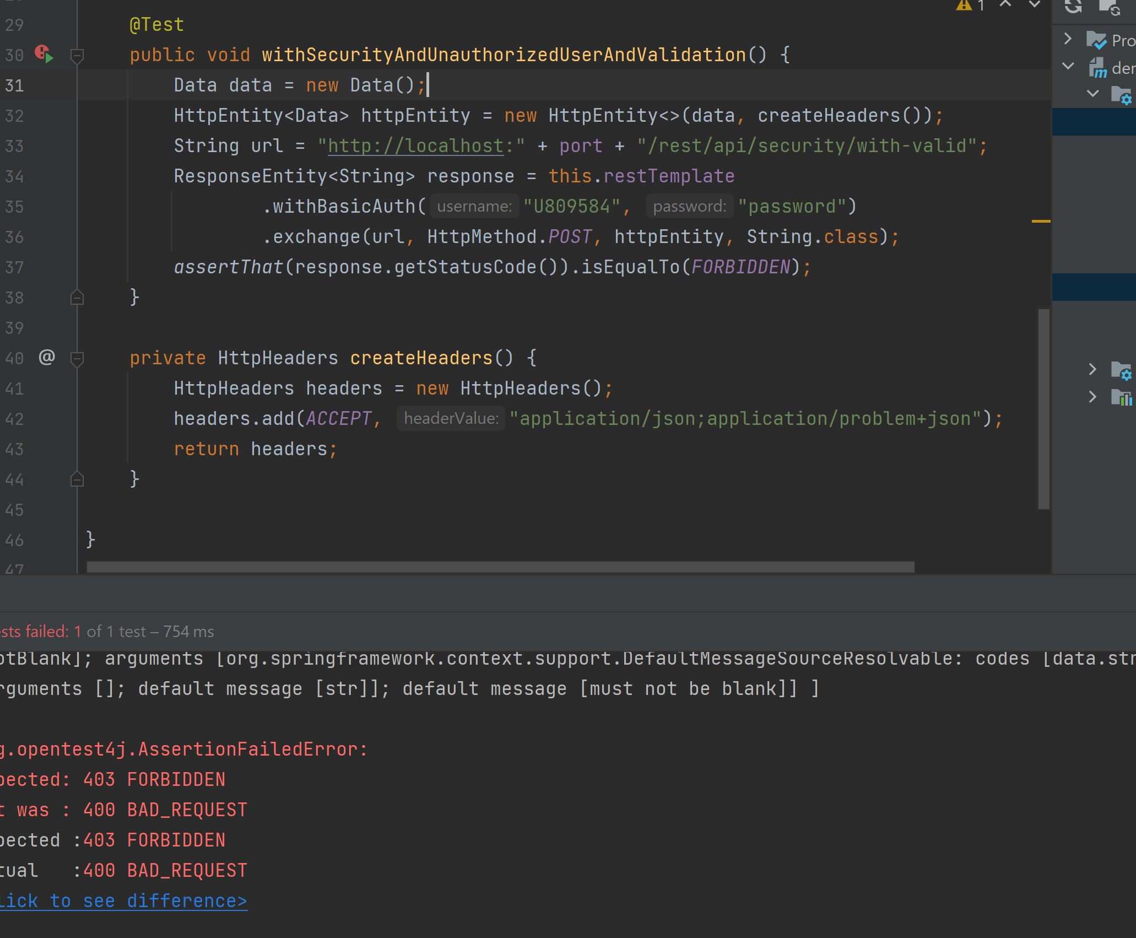Click the 'Expected :403 FORBIDDEN' console line

(x=112, y=840)
